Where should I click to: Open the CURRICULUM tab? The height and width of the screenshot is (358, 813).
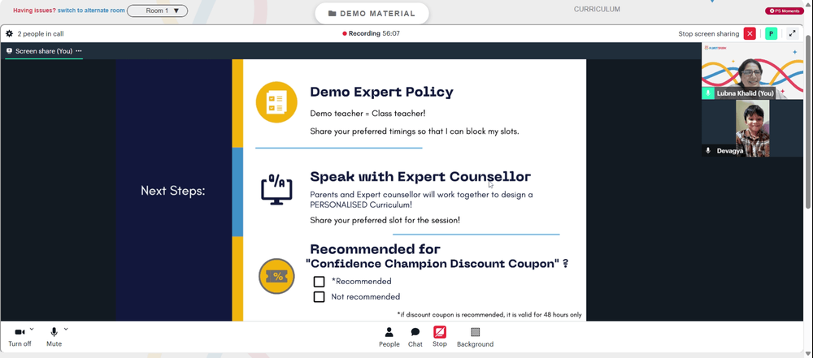pyautogui.click(x=597, y=9)
